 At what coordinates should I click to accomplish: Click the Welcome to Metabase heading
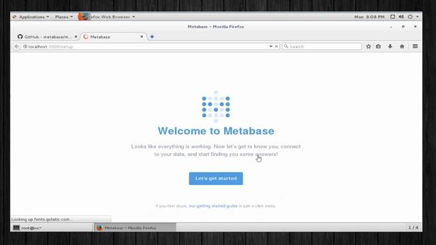point(216,131)
